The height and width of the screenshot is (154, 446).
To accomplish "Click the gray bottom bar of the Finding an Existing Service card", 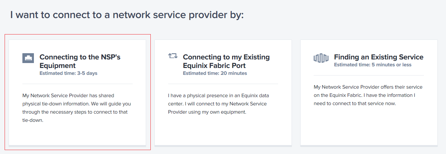I will (x=369, y=145).
